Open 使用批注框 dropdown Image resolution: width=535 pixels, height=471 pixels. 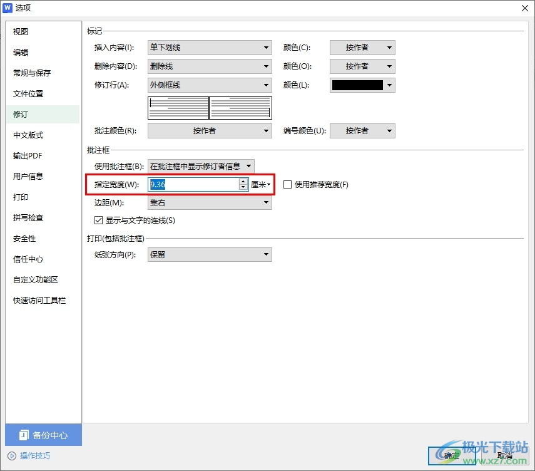201,167
